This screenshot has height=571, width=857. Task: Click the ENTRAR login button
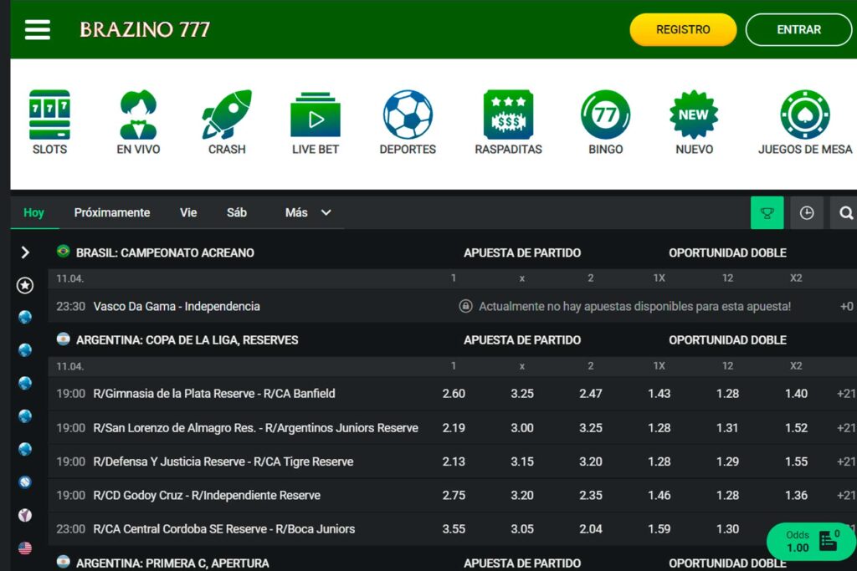coord(798,29)
